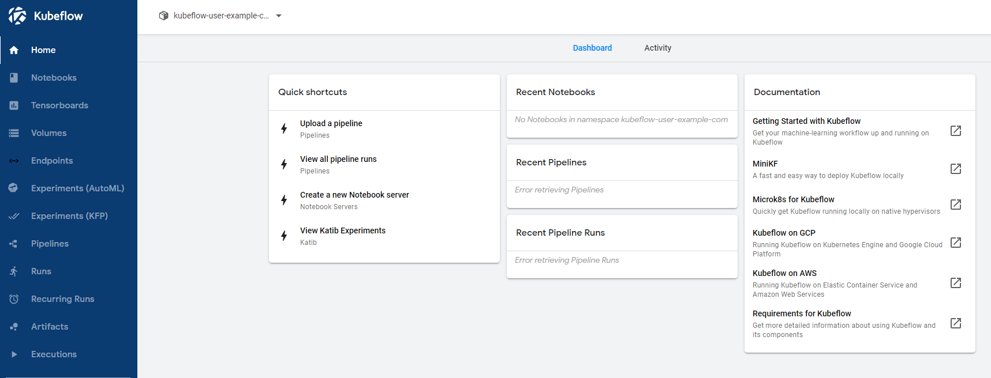This screenshot has height=378, width=991.
Task: Click the Executions play icon
Action: coord(14,354)
